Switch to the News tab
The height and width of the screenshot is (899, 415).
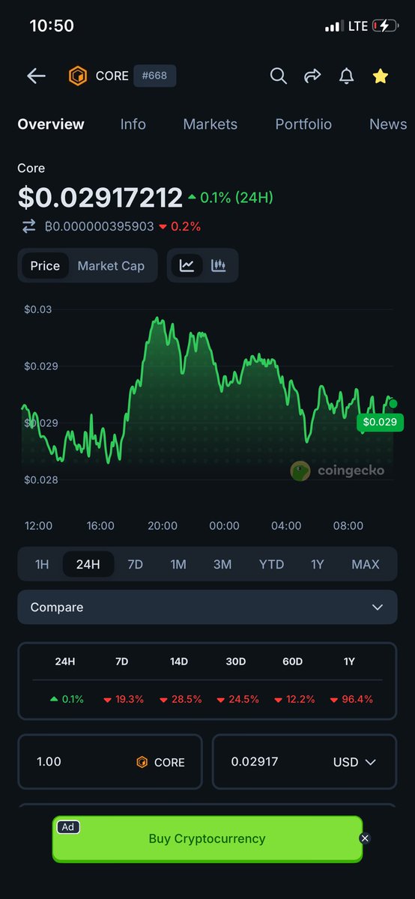[388, 124]
